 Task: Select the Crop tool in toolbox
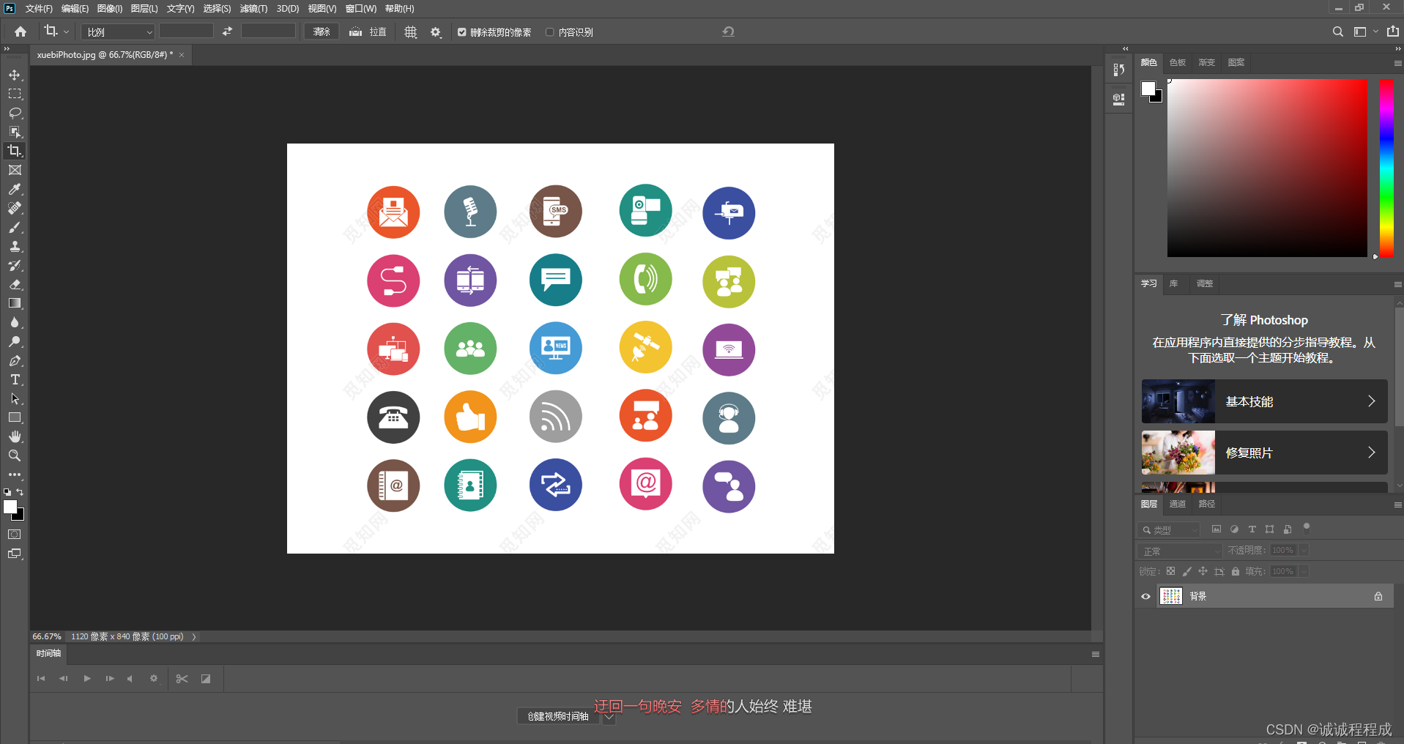15,151
